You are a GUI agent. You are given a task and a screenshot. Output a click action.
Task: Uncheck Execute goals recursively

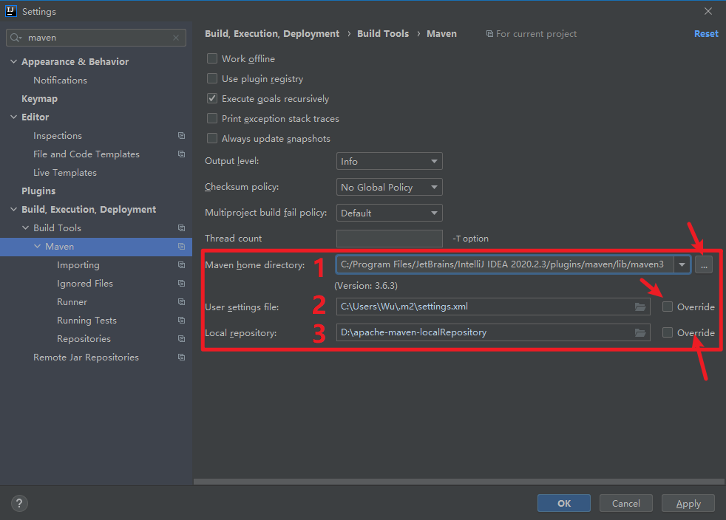tap(212, 98)
